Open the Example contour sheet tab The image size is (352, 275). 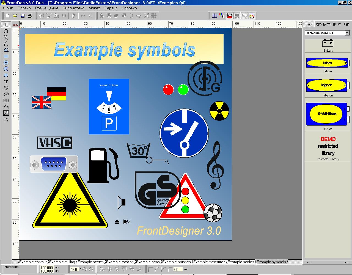click(x=33, y=262)
